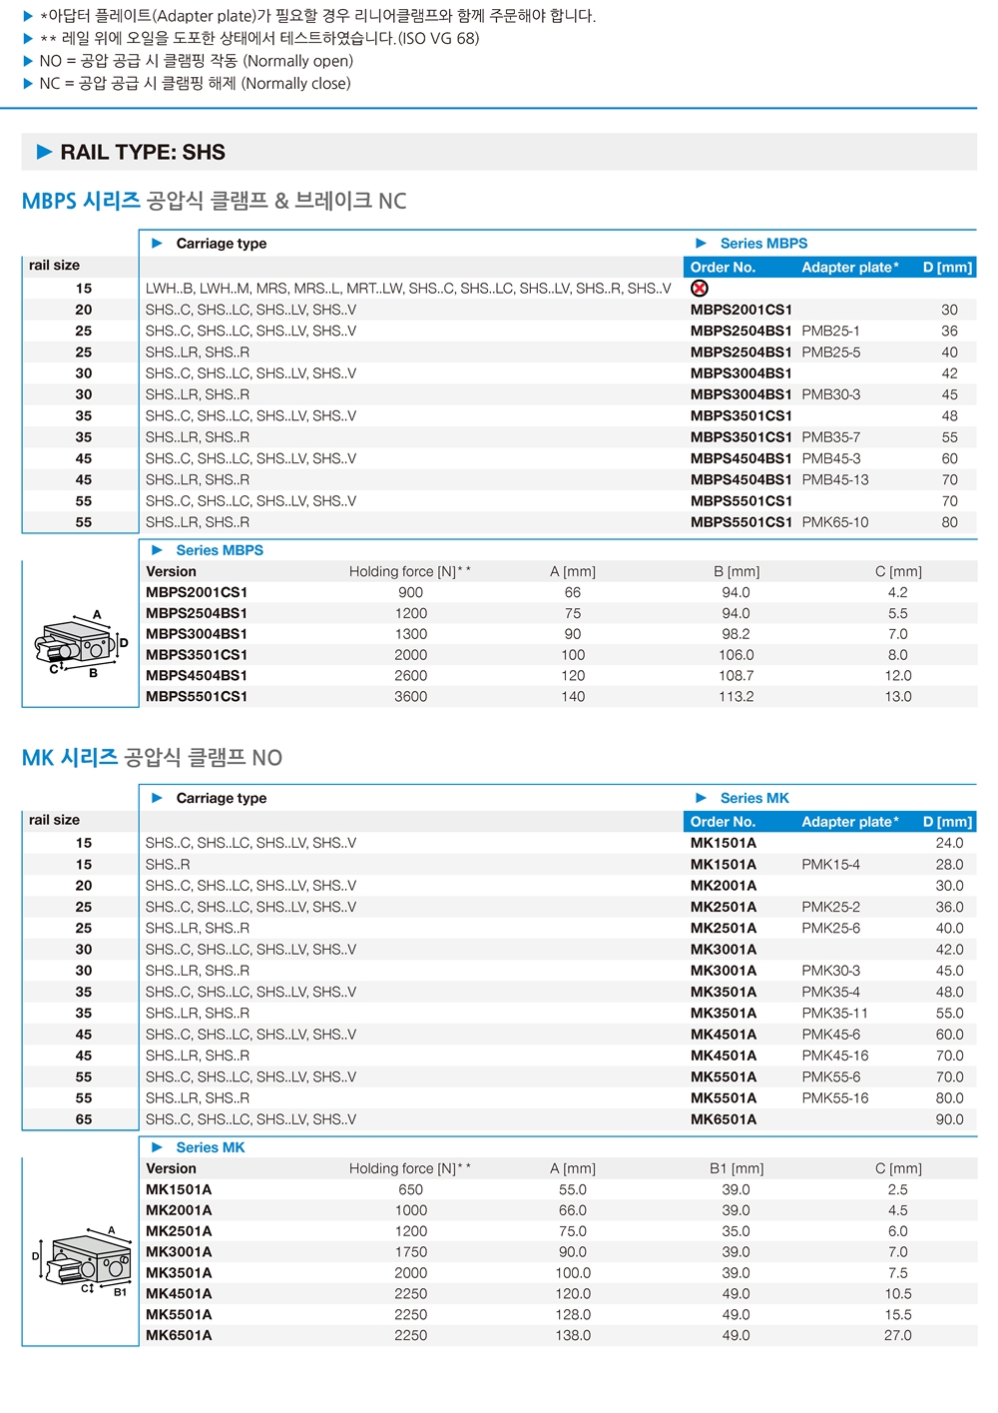This screenshot has width=998, height=1413.
Task: Click adapter plate 'PMB30-3'
Action: coord(830,394)
